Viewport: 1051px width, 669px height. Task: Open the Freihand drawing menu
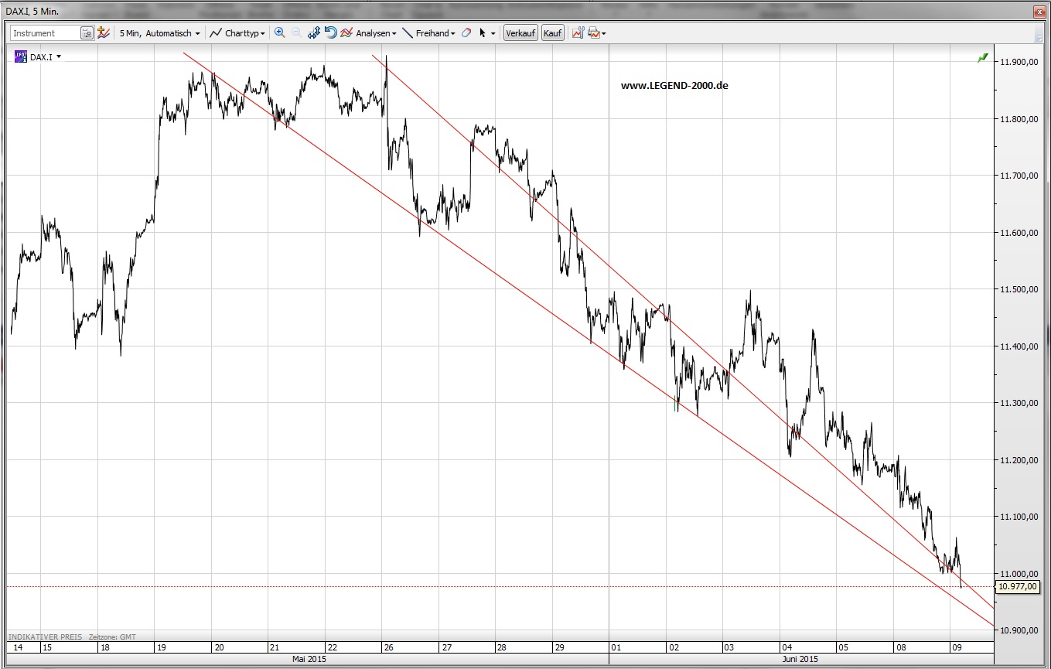pyautogui.click(x=430, y=33)
